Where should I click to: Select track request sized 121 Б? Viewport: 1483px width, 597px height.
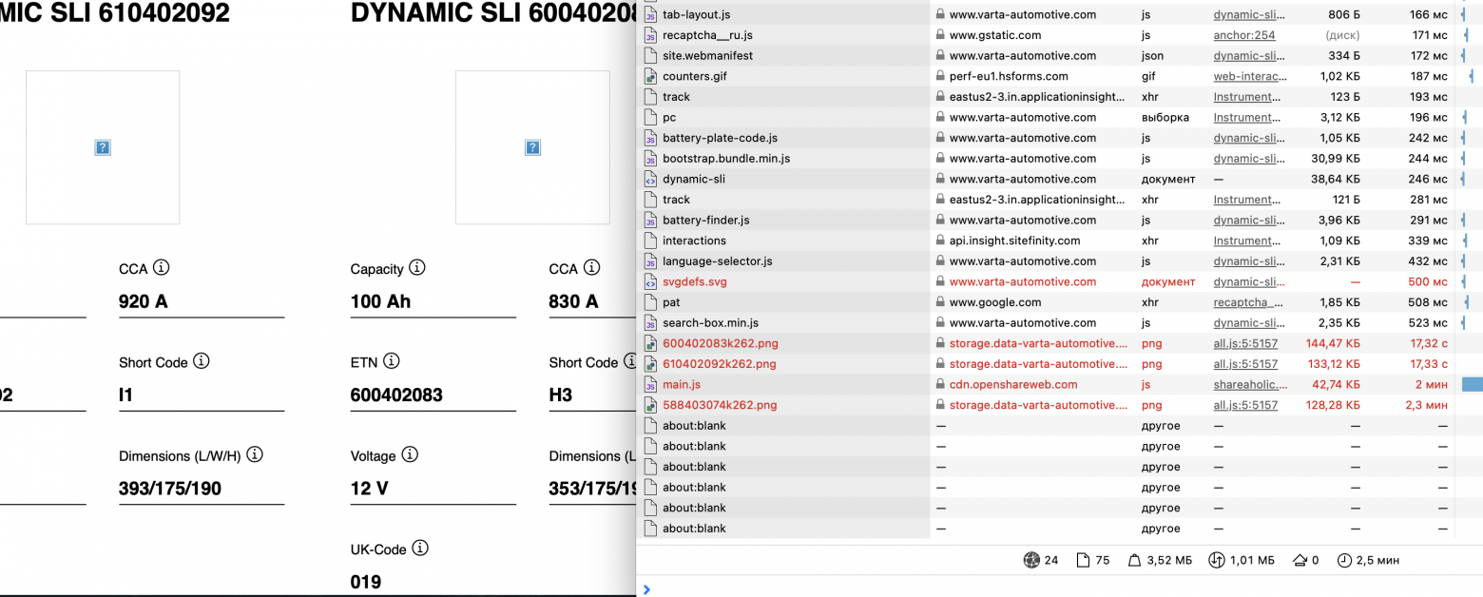point(1059,200)
